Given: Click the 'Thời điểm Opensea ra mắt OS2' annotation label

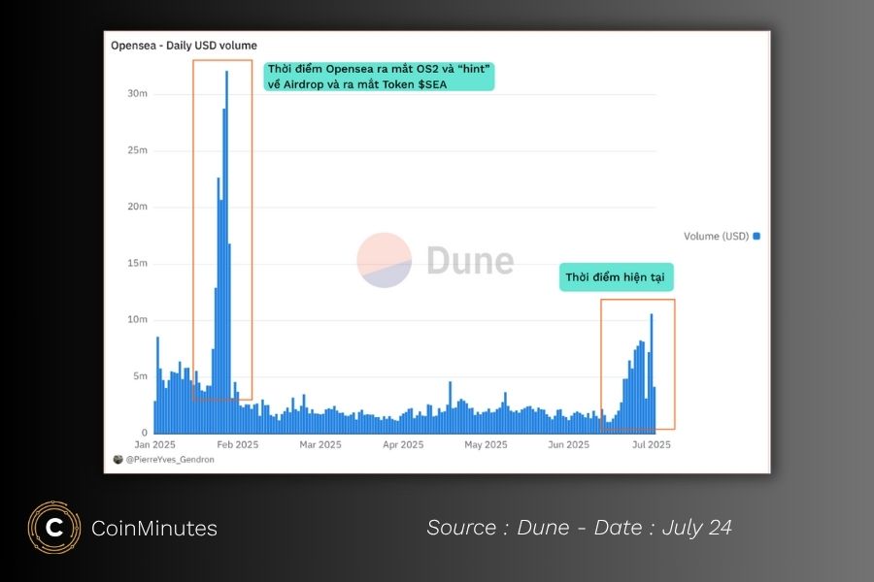Looking at the screenshot, I should pyautogui.click(x=379, y=77).
